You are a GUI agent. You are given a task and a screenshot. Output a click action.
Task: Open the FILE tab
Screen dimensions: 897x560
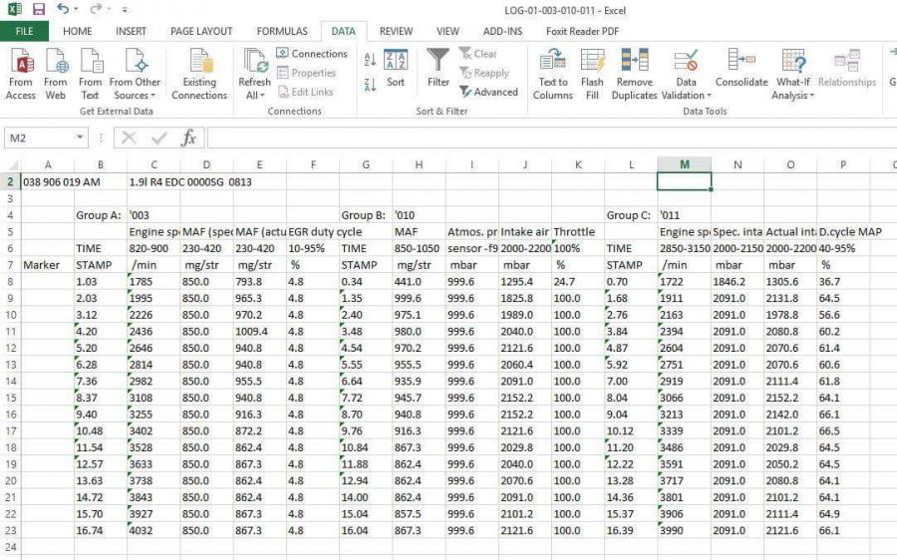[24, 32]
